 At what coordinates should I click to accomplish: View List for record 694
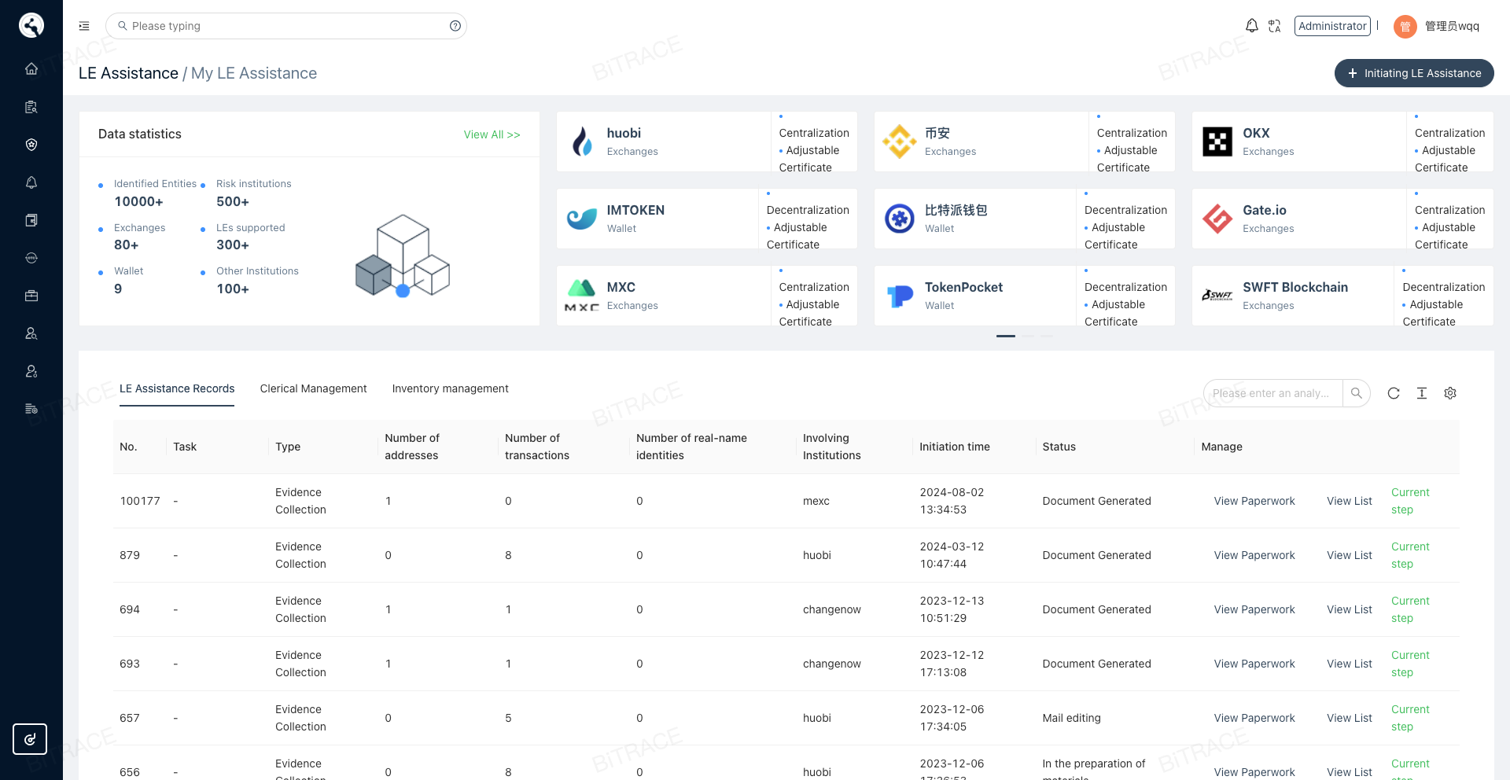point(1350,609)
